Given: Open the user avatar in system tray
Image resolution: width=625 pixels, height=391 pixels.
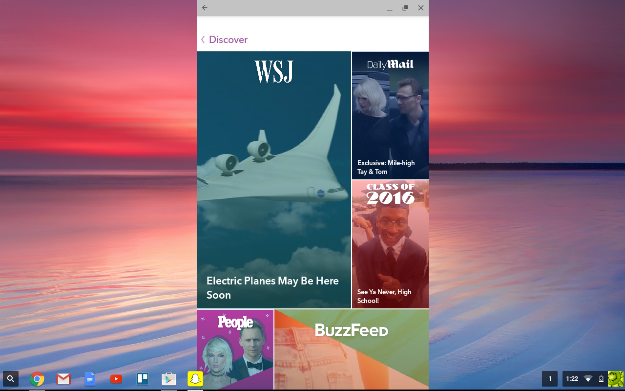Looking at the screenshot, I should click(x=616, y=379).
